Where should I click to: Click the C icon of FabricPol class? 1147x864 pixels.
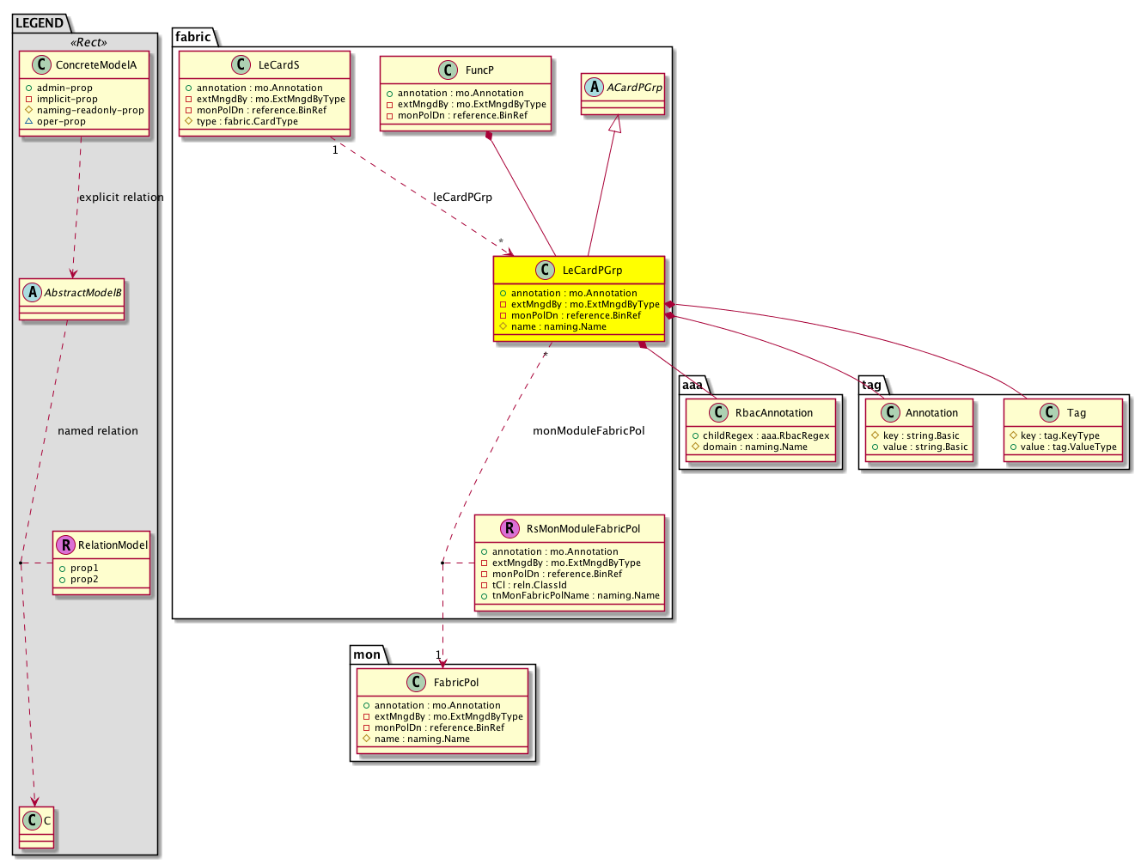(x=417, y=683)
